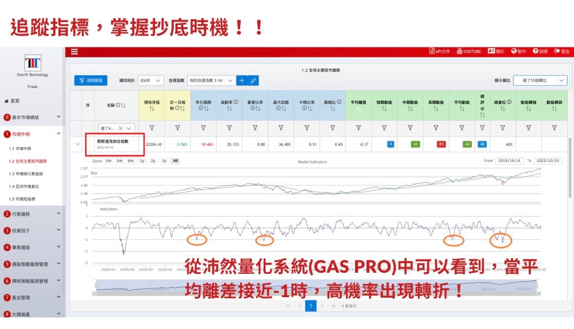Click the chart From date field
This screenshot has width=574, height=329.
[510, 161]
